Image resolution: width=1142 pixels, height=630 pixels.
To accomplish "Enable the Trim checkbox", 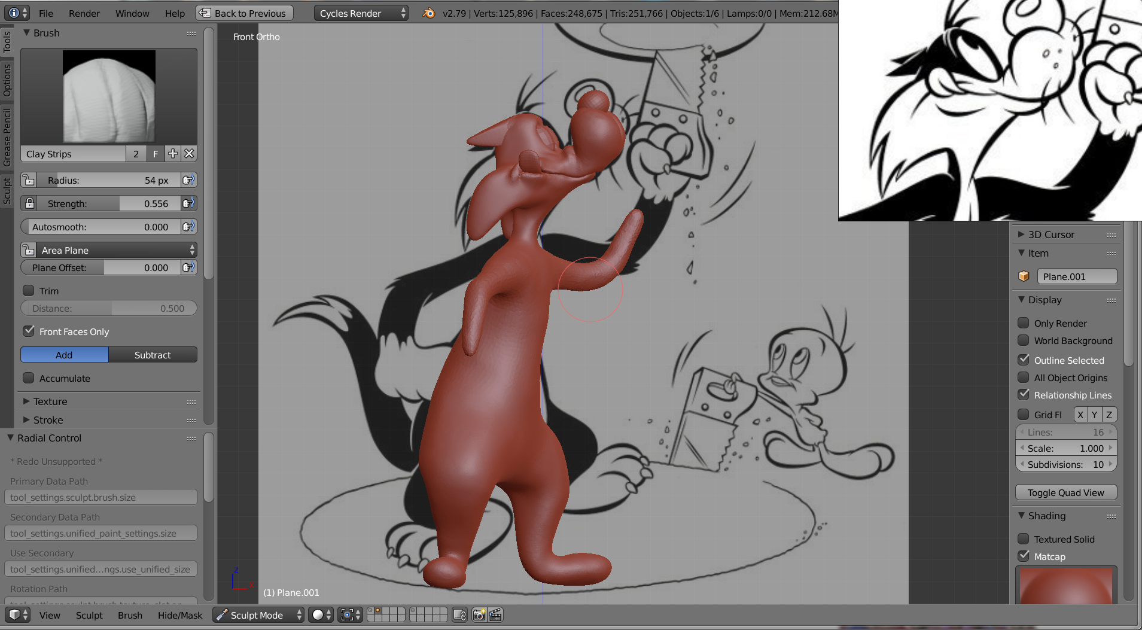I will 29,291.
